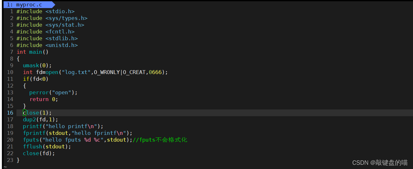Click the int main() declaration
Screen dimensions: 413x169
[x=32, y=52]
